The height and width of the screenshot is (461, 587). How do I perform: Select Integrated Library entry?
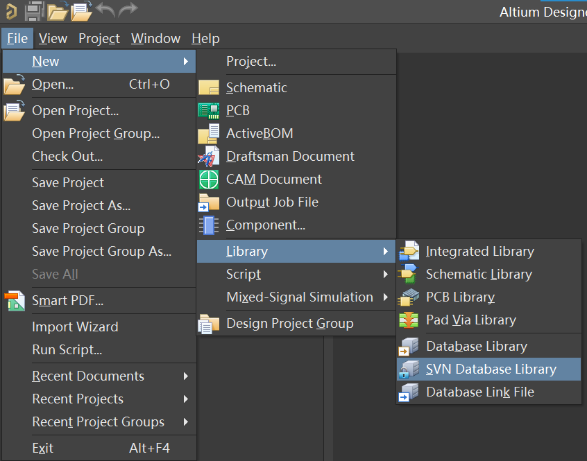(489, 251)
